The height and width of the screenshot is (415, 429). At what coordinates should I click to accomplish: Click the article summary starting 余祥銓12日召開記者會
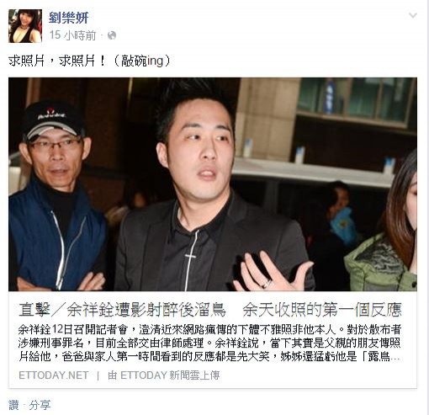[x=209, y=343]
